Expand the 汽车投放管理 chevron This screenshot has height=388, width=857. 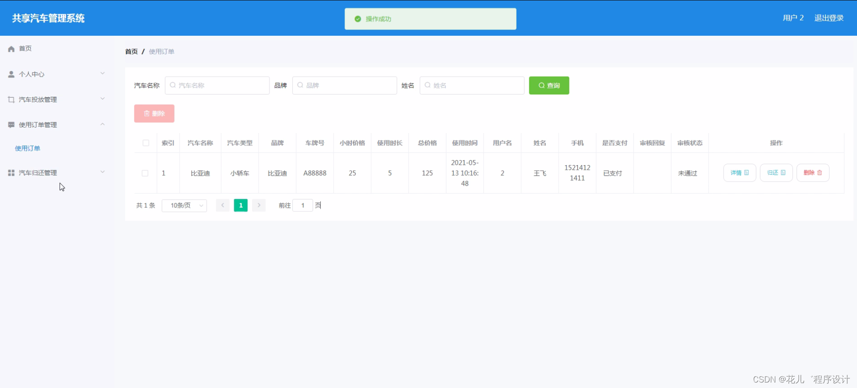tap(103, 99)
